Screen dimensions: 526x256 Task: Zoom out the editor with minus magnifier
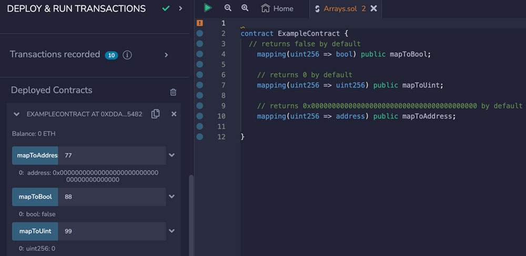(x=228, y=8)
